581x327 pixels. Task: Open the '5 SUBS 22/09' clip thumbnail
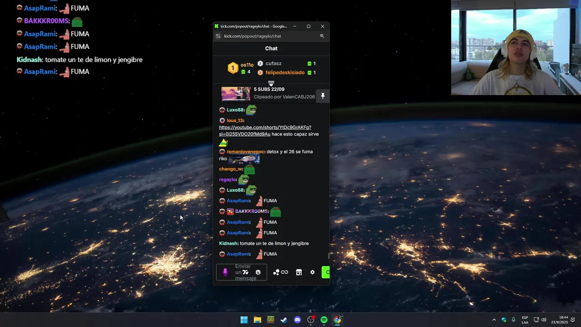236,94
